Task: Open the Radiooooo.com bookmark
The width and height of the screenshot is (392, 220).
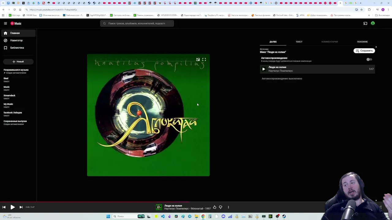Action: pyautogui.click(x=73, y=15)
